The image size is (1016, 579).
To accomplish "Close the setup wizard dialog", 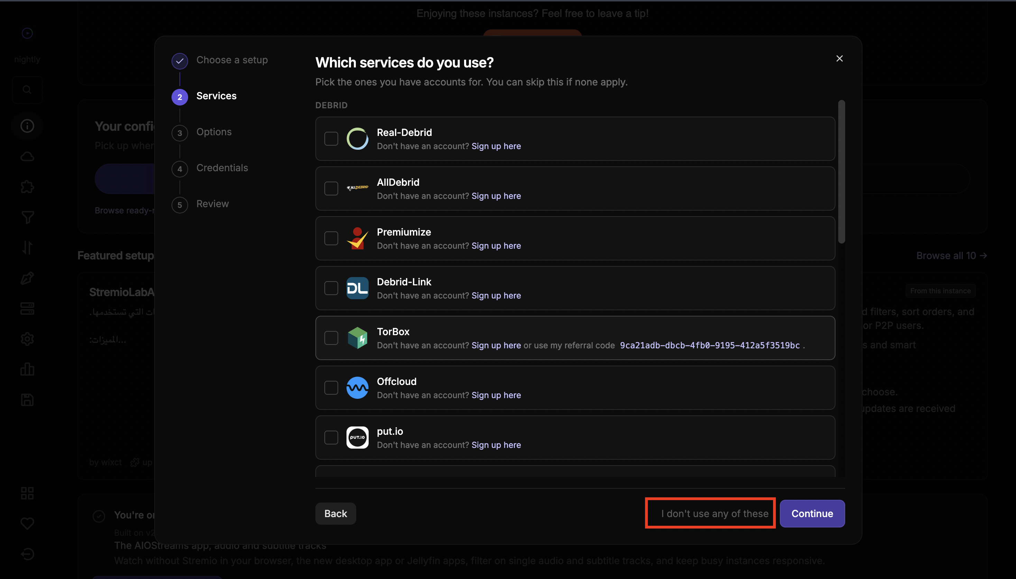I will (x=840, y=58).
